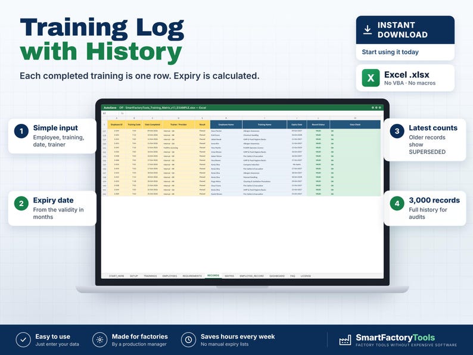Click the fx function icon in formula bar
Image resolution: width=473 pixels, height=355 pixels.
tap(122, 113)
